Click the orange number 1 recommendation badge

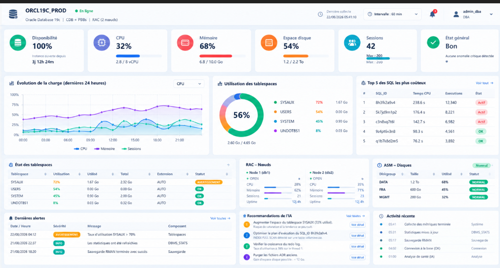click(246, 225)
